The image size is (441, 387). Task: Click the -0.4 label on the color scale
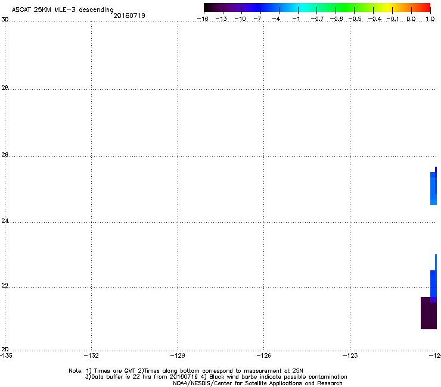(375, 19)
